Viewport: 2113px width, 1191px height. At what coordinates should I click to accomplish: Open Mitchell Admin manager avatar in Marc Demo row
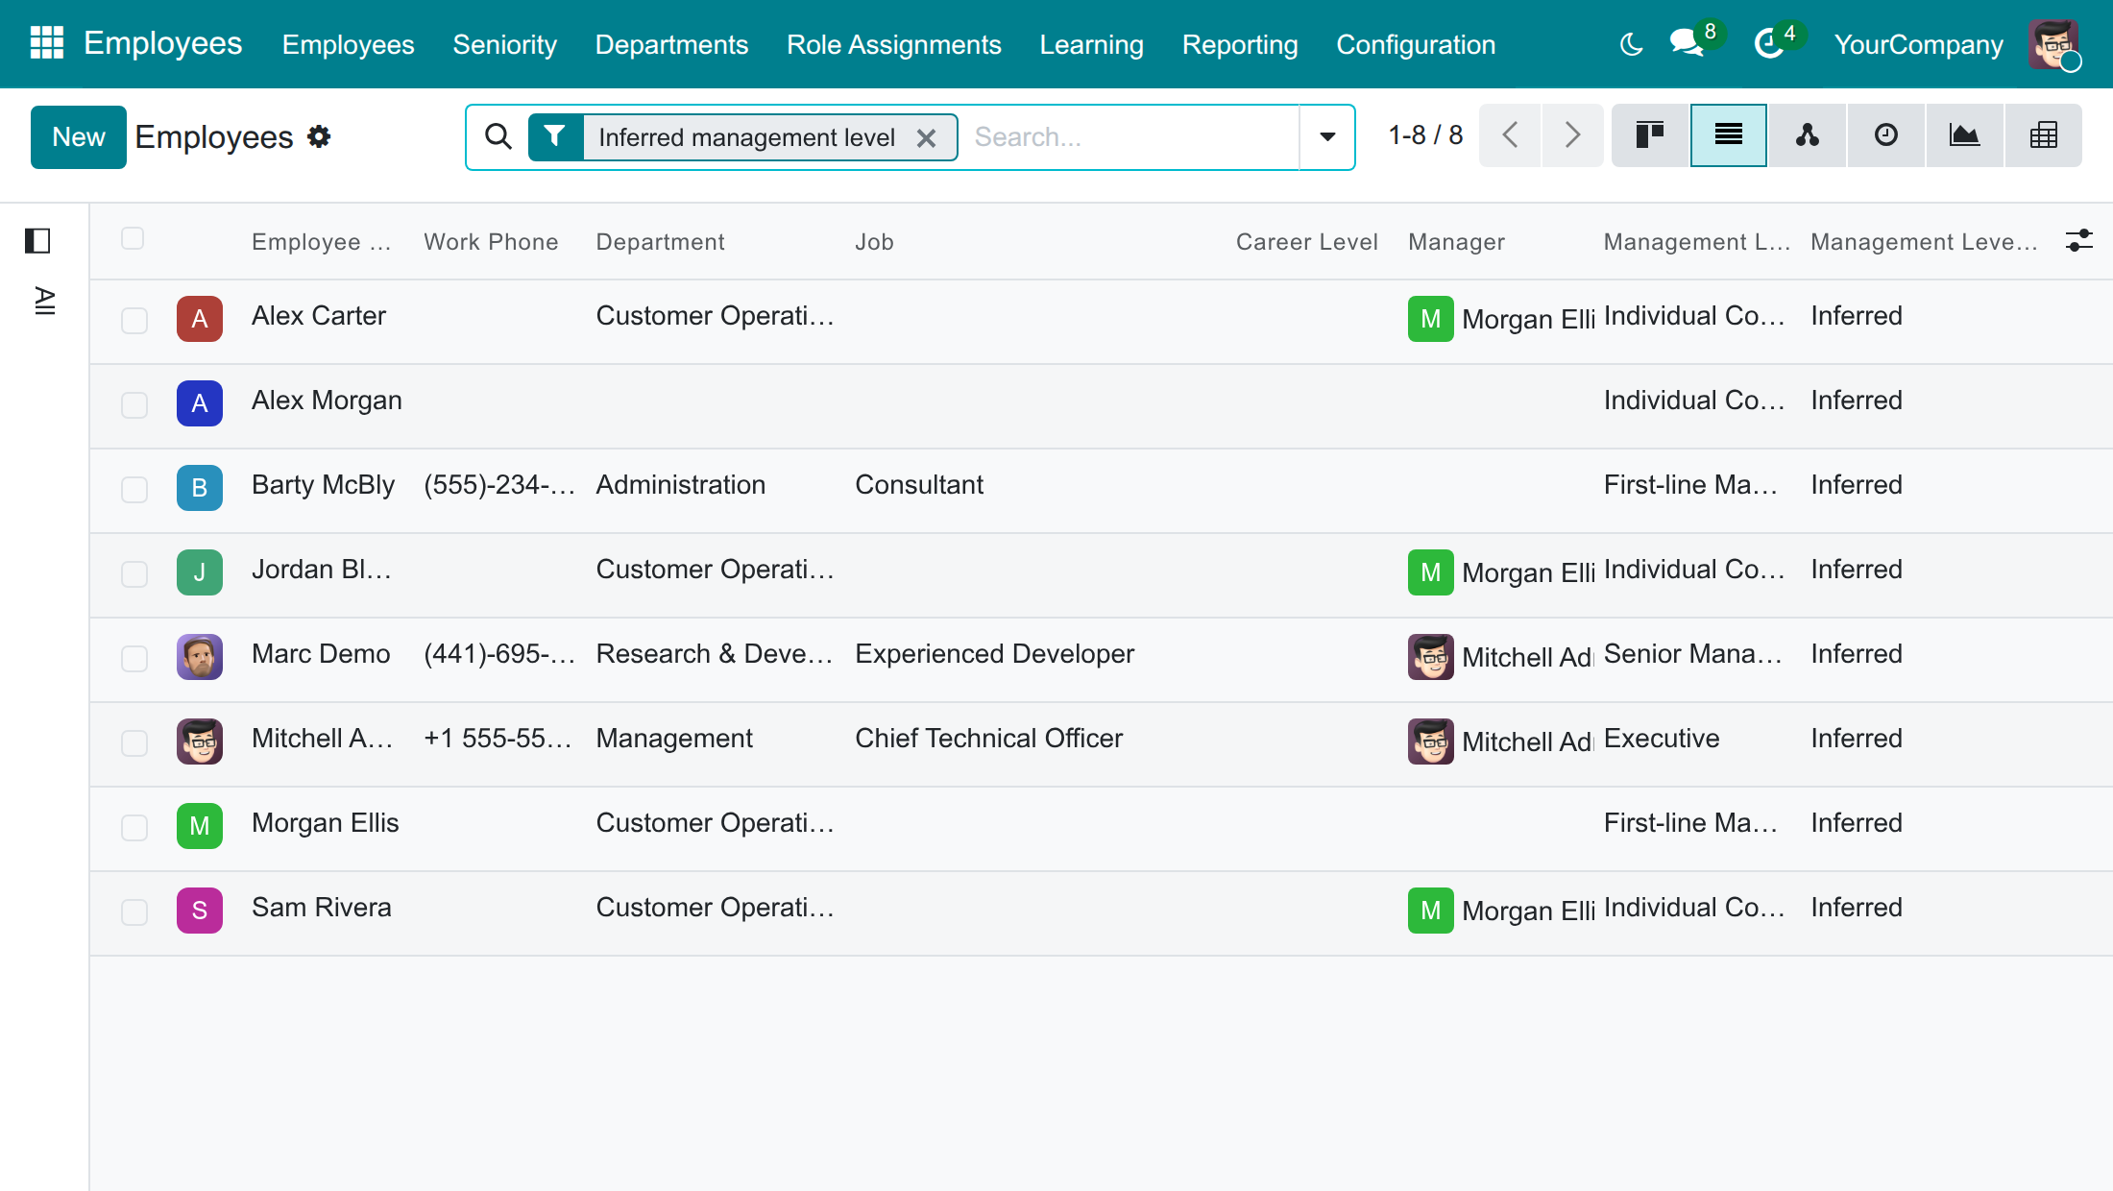click(x=1430, y=657)
